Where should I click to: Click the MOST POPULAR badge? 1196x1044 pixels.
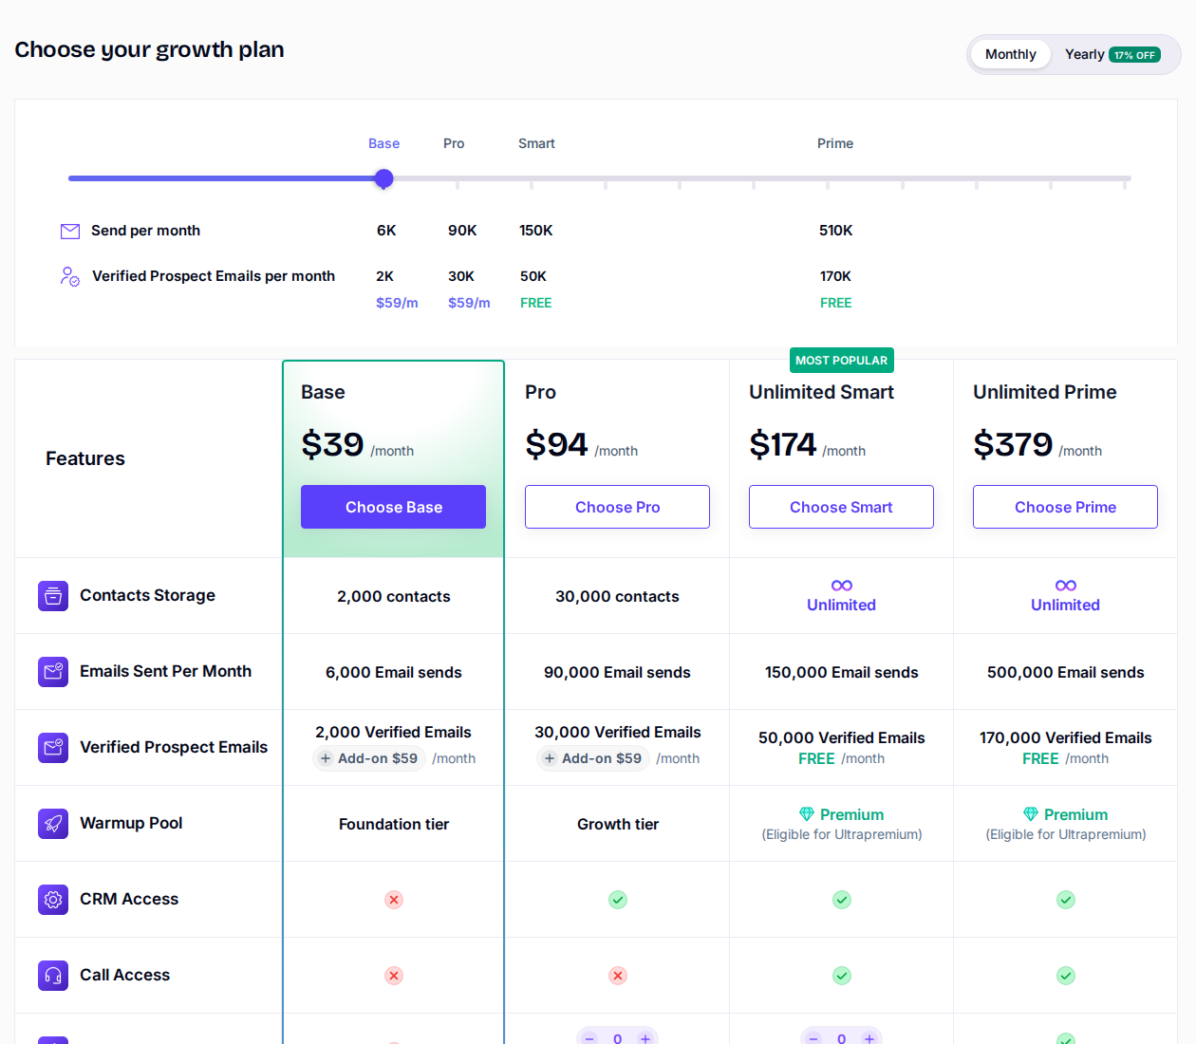(842, 361)
